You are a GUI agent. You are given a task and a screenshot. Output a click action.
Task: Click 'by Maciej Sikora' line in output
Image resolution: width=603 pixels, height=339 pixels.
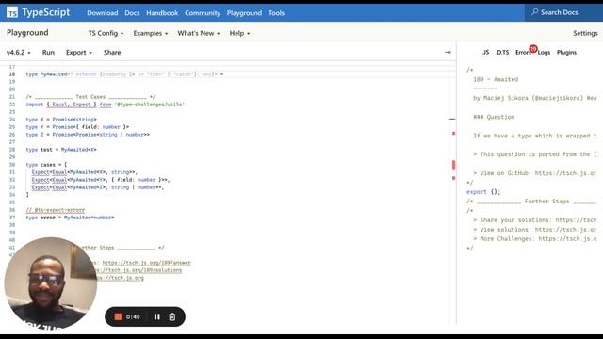tap(535, 98)
